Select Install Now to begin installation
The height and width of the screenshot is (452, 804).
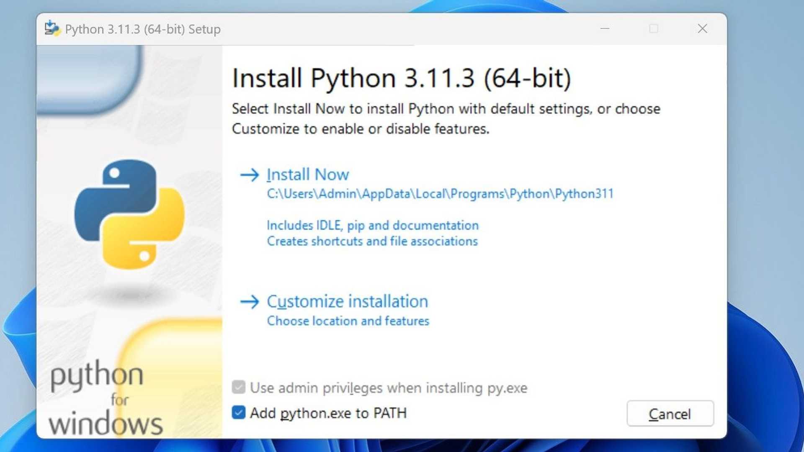(308, 175)
